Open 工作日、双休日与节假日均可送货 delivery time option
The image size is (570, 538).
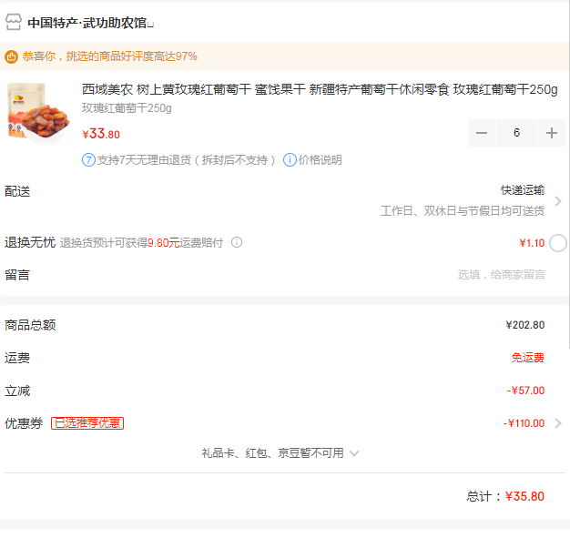(463, 211)
